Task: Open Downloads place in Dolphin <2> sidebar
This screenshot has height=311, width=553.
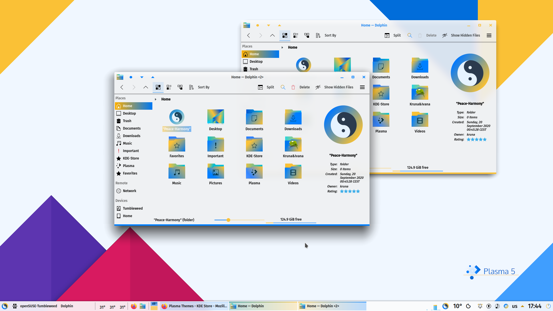Action: (134, 136)
